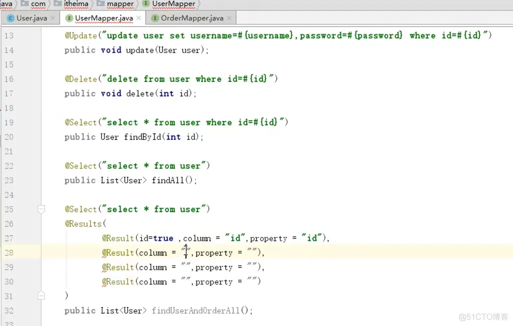
Task: Click the folder icon beside itheima breadcrumb
Action: point(58,4)
